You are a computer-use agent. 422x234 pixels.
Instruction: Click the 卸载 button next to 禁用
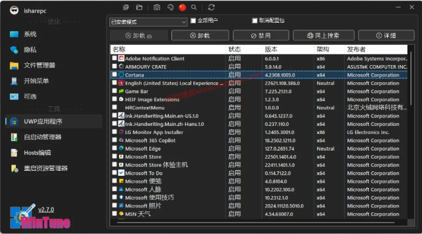click(200, 35)
